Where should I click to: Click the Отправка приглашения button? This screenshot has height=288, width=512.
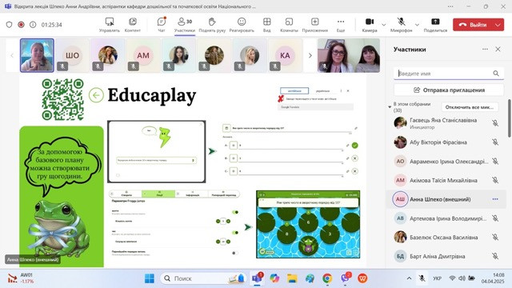pyautogui.click(x=449, y=90)
